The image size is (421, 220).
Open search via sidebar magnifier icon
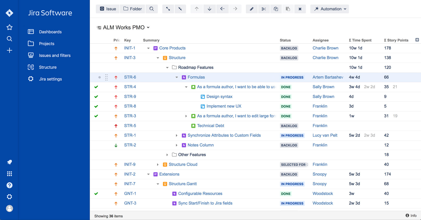[9, 39]
